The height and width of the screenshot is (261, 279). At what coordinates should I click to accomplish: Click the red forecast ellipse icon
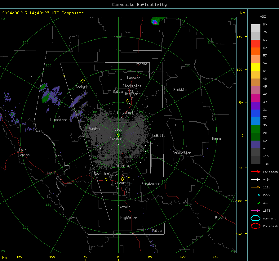click(255, 226)
